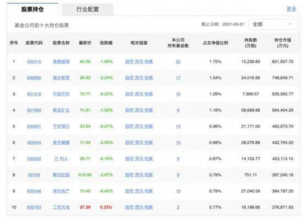The height and width of the screenshot is (221, 304).
Task: Open stock code 600690 link
Action: pyautogui.click(x=34, y=78)
